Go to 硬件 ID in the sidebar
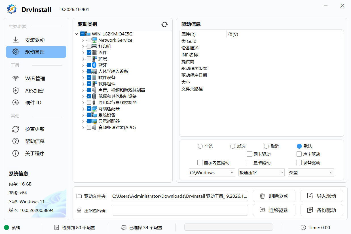Viewport: 351px width, 234px height. (36, 103)
